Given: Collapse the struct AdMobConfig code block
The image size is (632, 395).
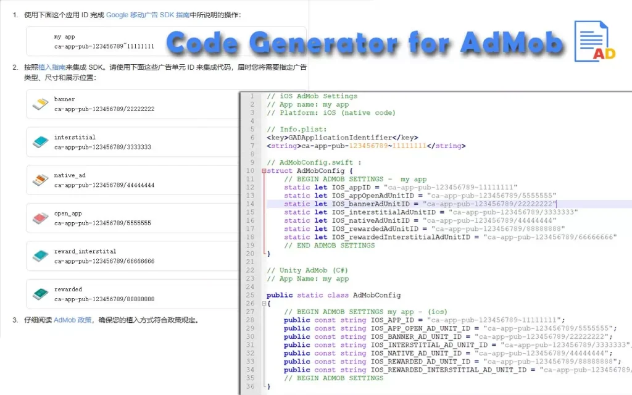Looking at the screenshot, I should coord(264,171).
